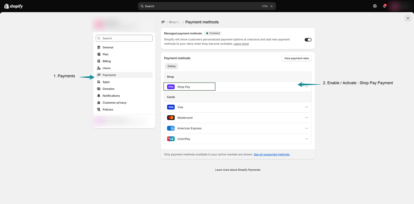Click the Policies icon in the sidebar
The height and width of the screenshot is (204, 414).
pyautogui.click(x=99, y=110)
